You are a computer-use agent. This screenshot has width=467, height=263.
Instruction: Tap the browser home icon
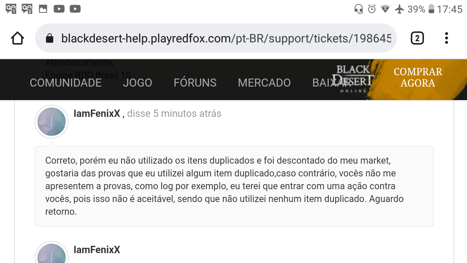[18, 38]
